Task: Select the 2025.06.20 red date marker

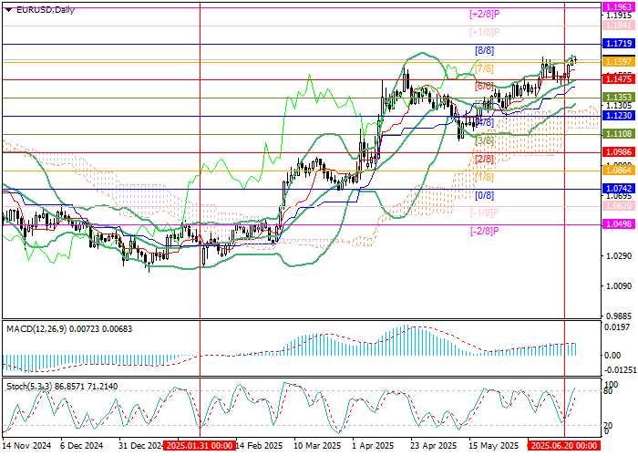Action: pos(563,448)
